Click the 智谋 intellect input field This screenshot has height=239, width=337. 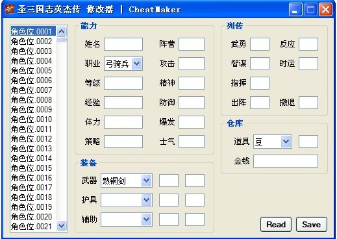(260, 64)
